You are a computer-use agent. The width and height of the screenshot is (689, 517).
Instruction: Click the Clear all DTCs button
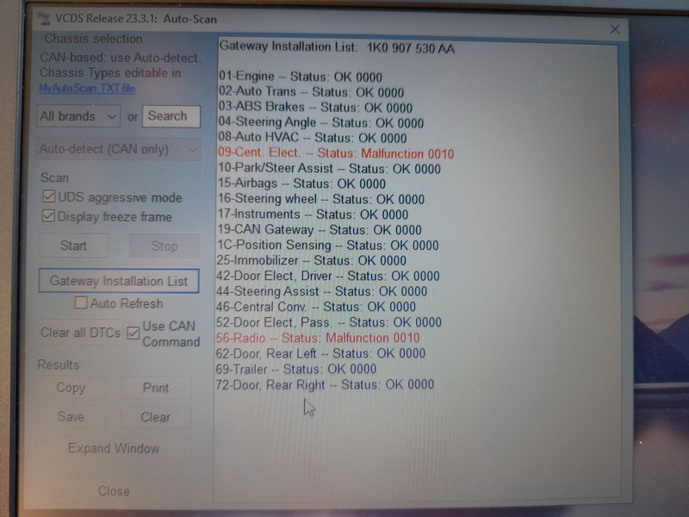tap(80, 333)
